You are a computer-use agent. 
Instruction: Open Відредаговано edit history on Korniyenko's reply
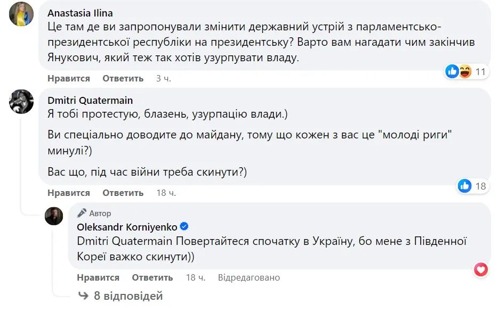248,277
